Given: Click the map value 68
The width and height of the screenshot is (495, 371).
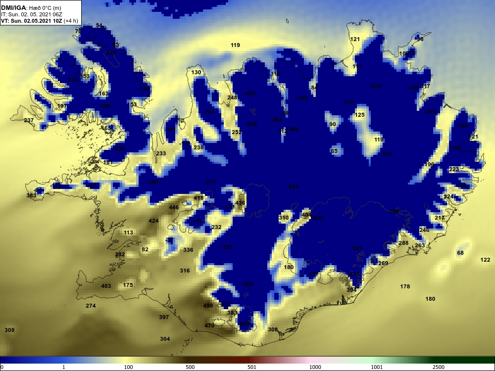Looking at the screenshot, I should [460, 253].
